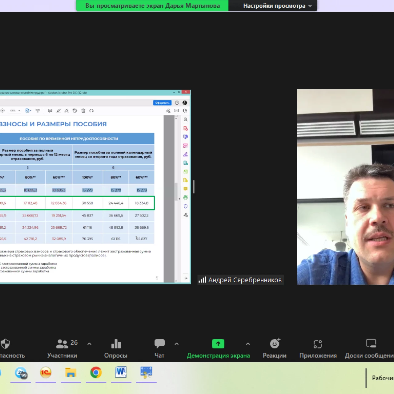Open the Organize Pages tool icon

185,171
